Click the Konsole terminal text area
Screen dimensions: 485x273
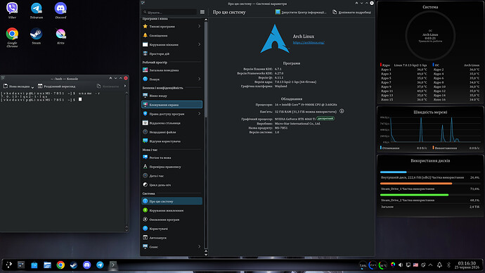[63, 161]
